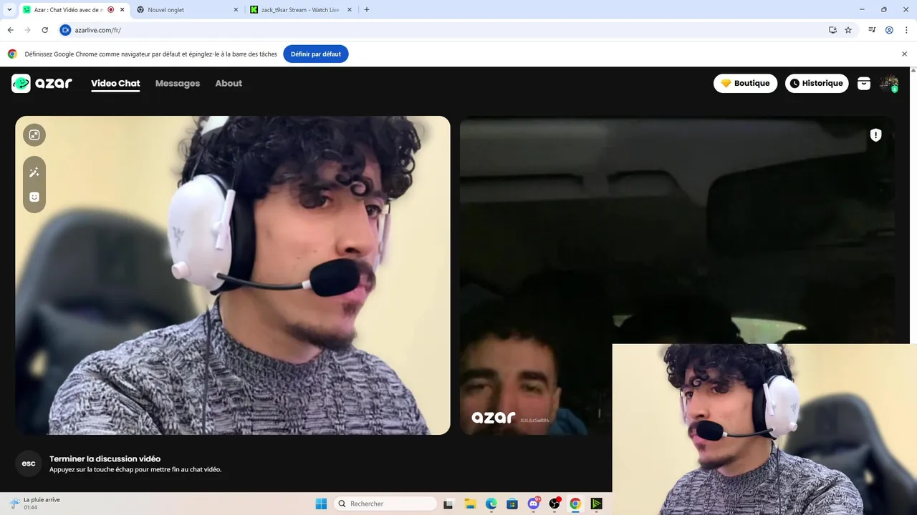Open Task View on the taskbar

point(448,504)
